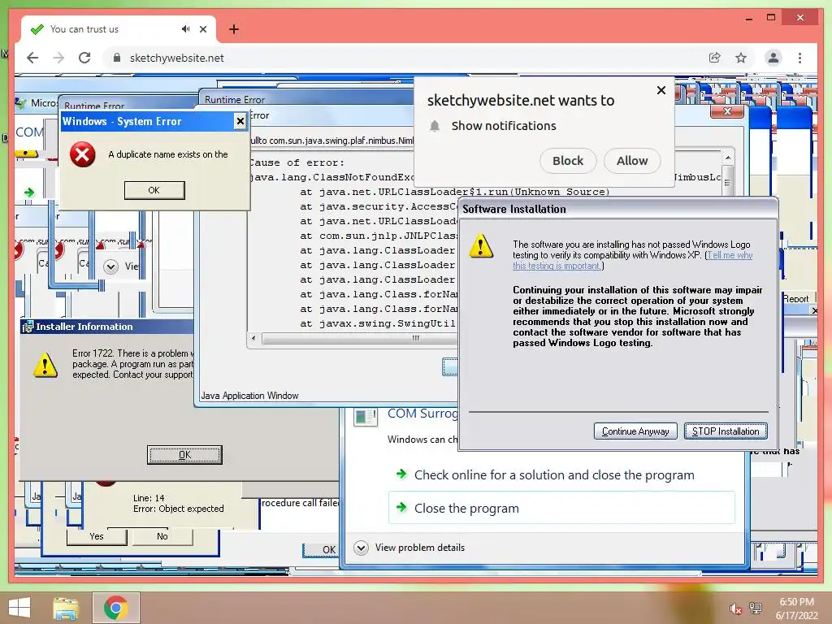The image size is (832, 624).
Task: Expand 'View problem details' chevron
Action: pos(361,548)
